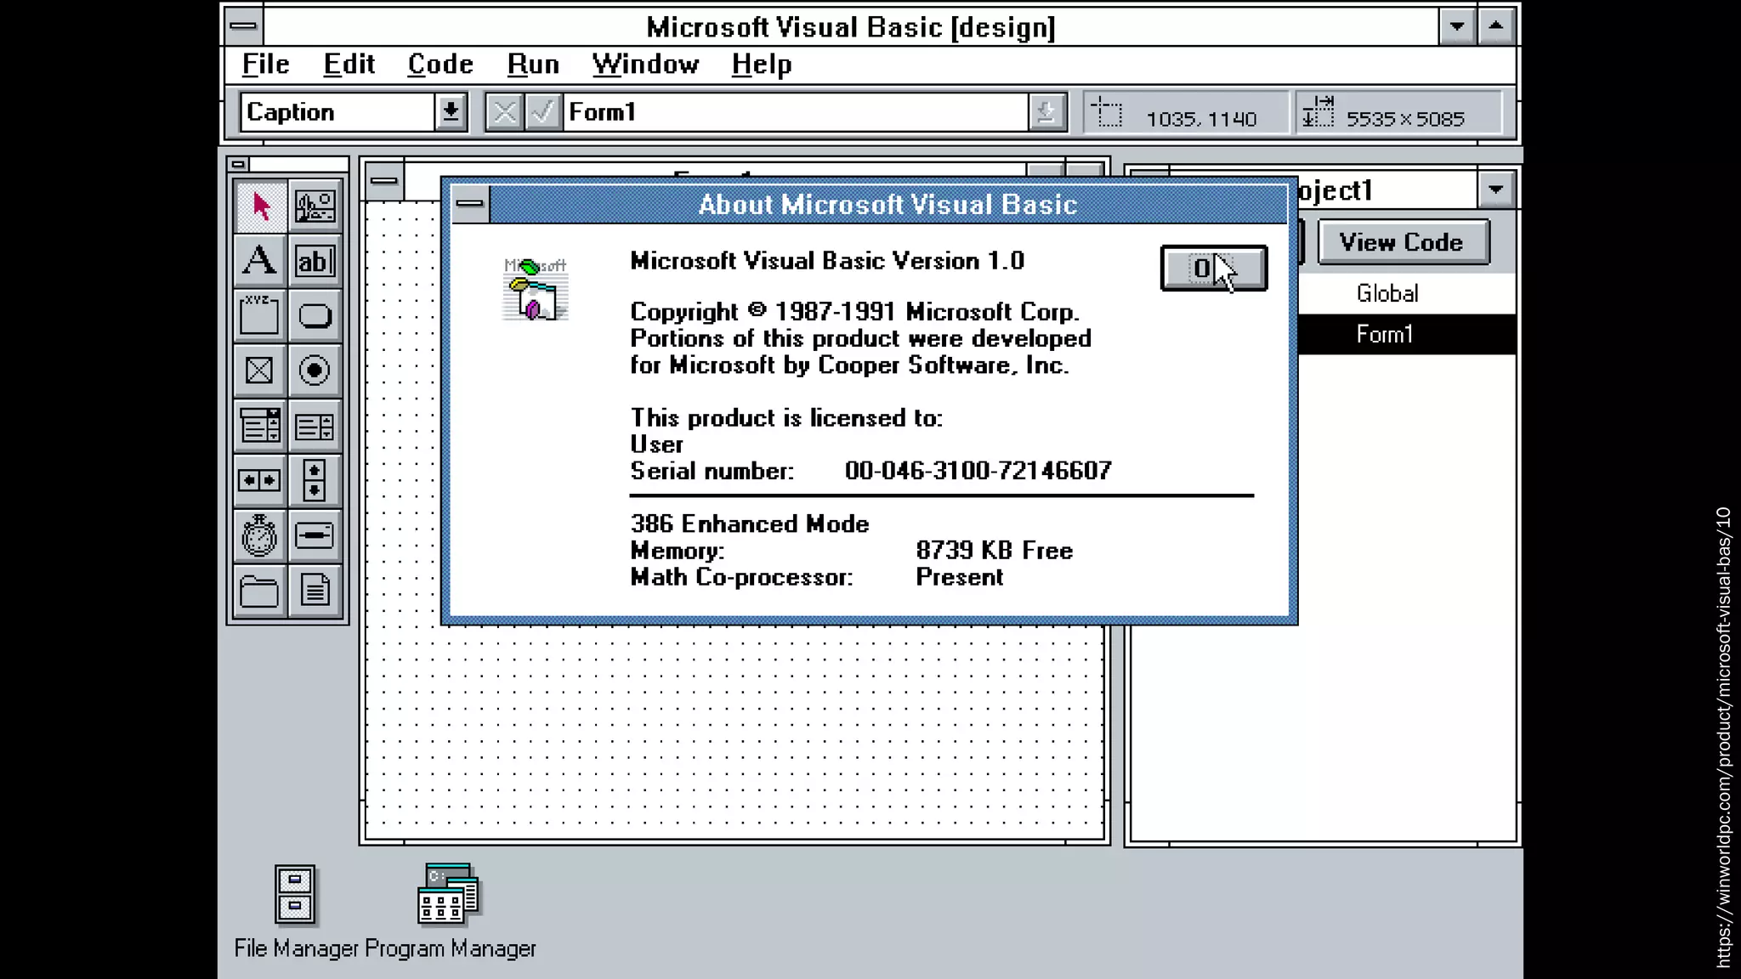The width and height of the screenshot is (1741, 979).
Task: Click the Cancel X button in properties bar
Action: (x=504, y=112)
